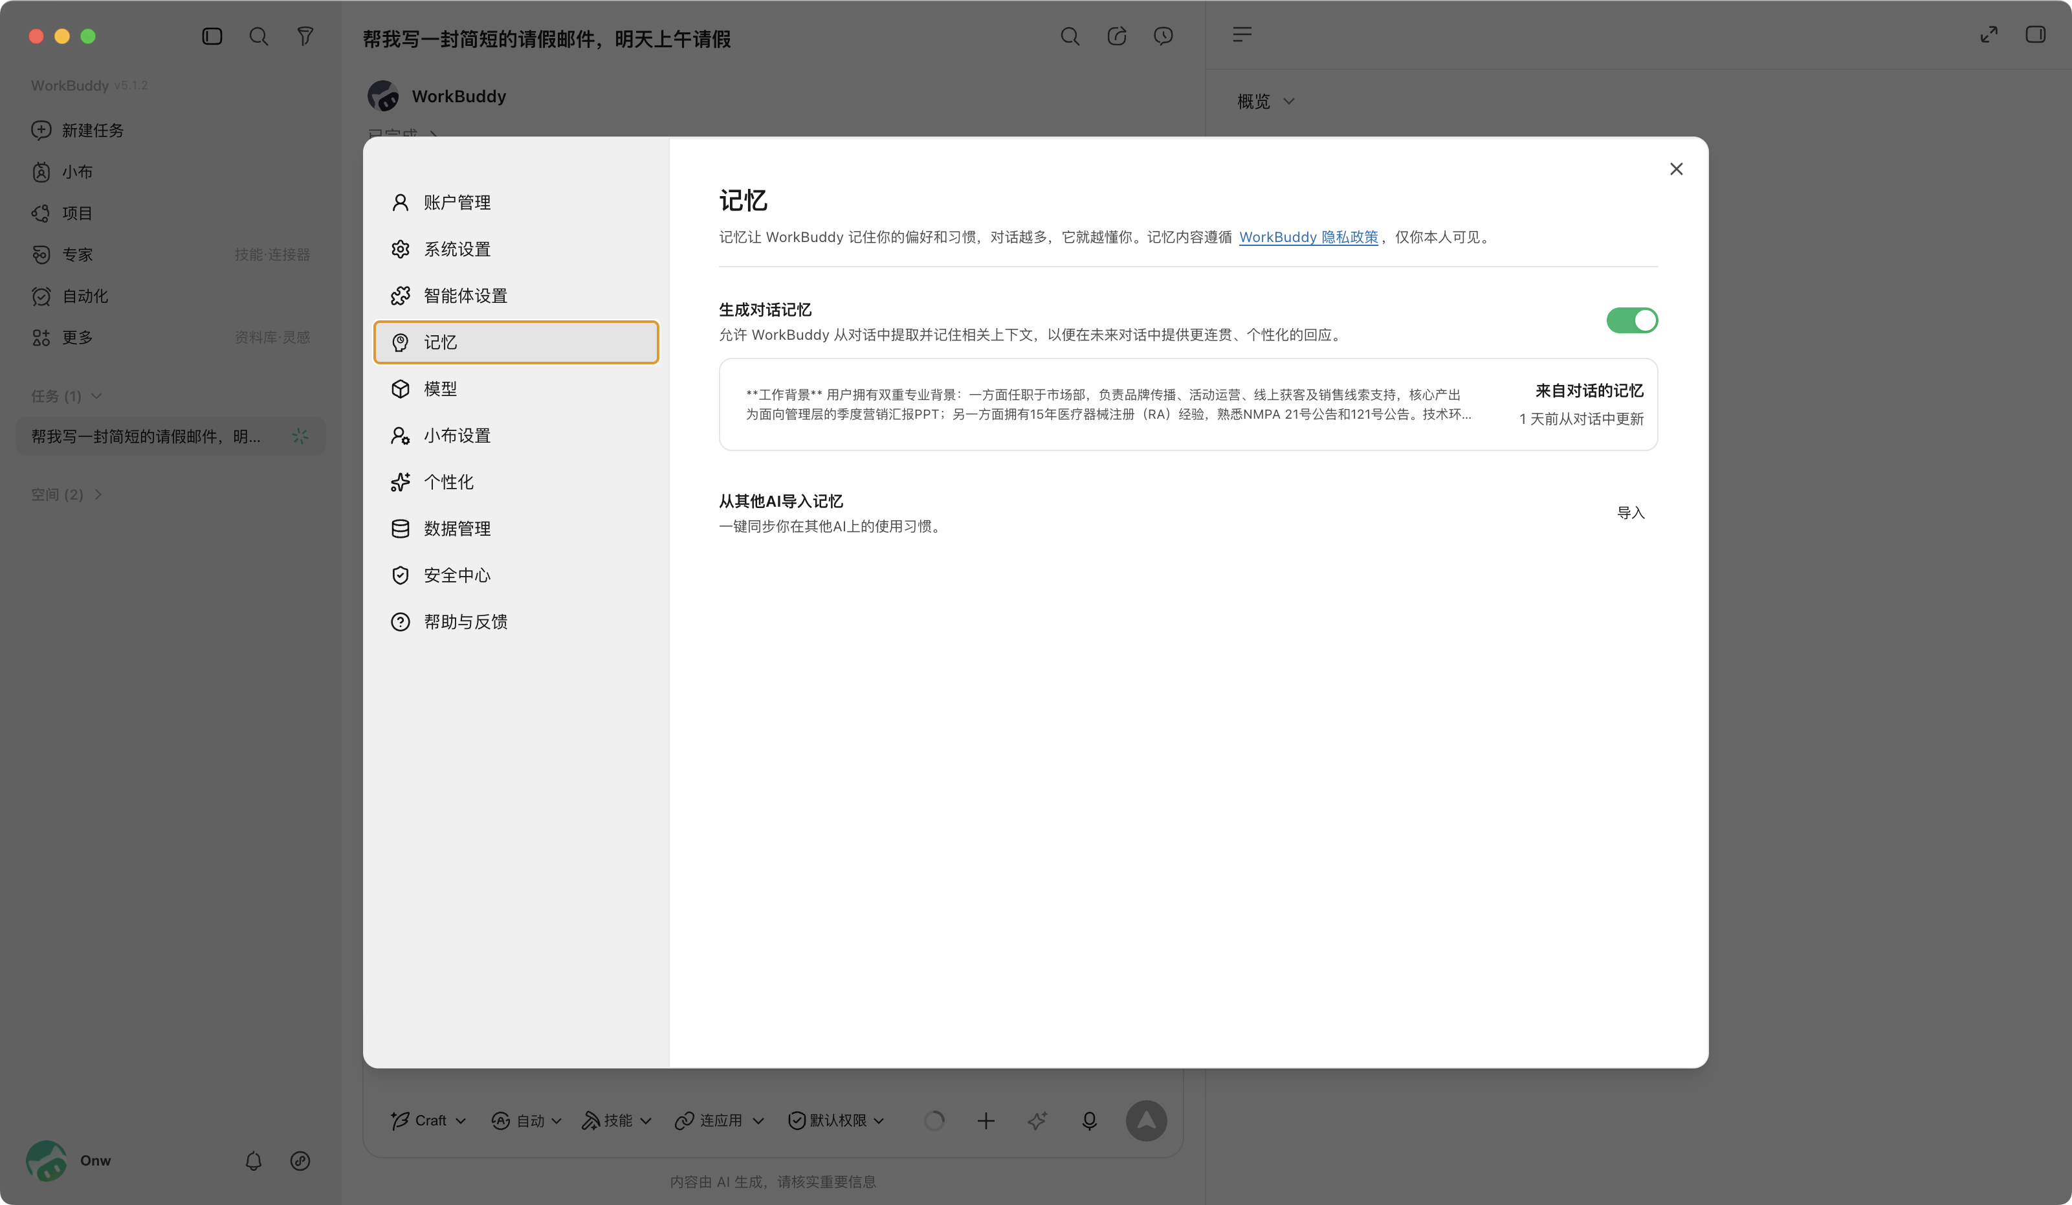Select the 记忆 settings item

(516, 342)
